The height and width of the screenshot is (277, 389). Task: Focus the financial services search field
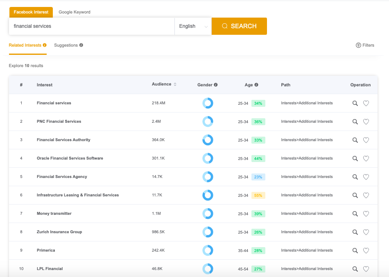pos(92,26)
